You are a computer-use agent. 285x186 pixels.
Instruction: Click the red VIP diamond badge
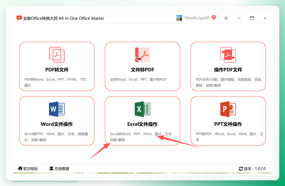tap(214, 18)
